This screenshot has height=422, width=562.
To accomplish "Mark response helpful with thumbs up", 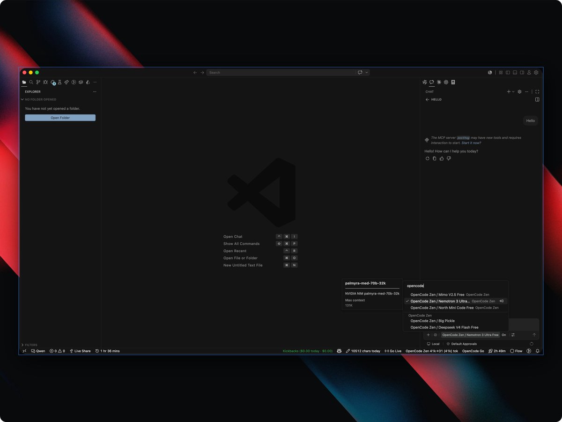I will (x=442, y=158).
